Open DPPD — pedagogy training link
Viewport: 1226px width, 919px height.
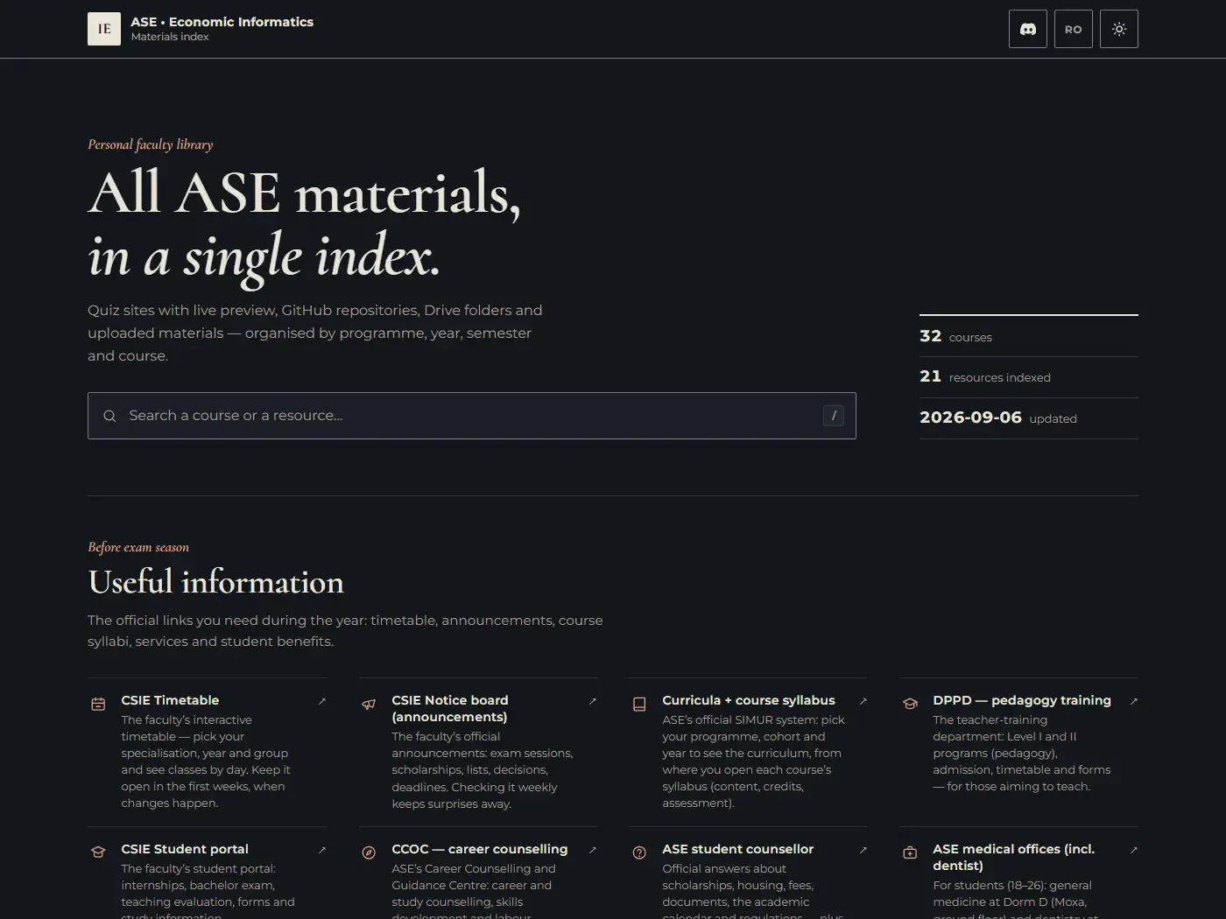pyautogui.click(x=1022, y=700)
